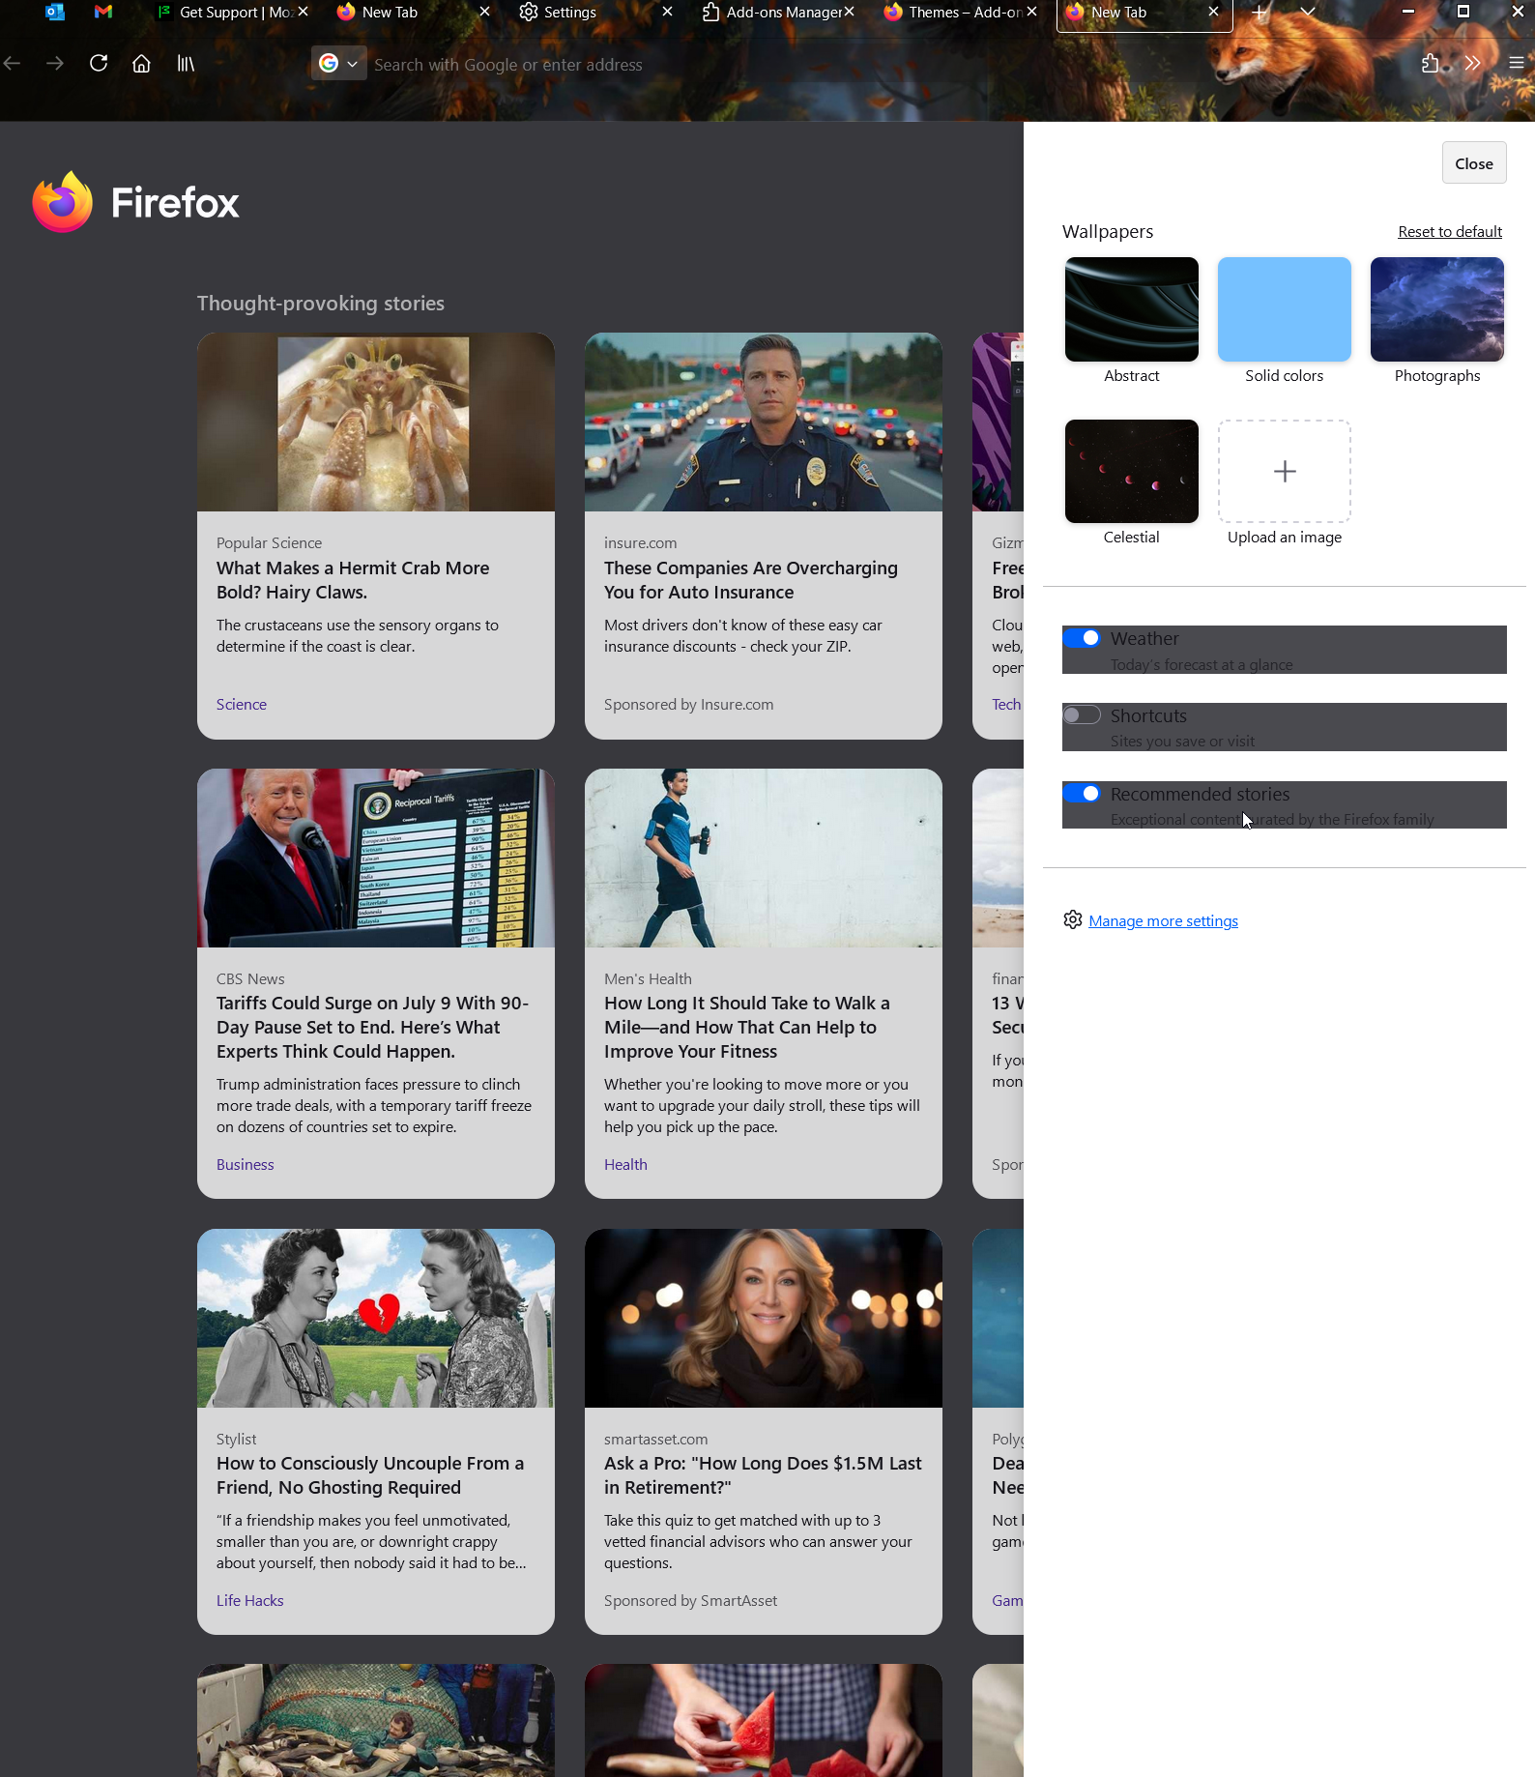Open the Uncouple From a Friend story
Screen dimensions: 1535x1777
pyautogui.click(x=370, y=1475)
